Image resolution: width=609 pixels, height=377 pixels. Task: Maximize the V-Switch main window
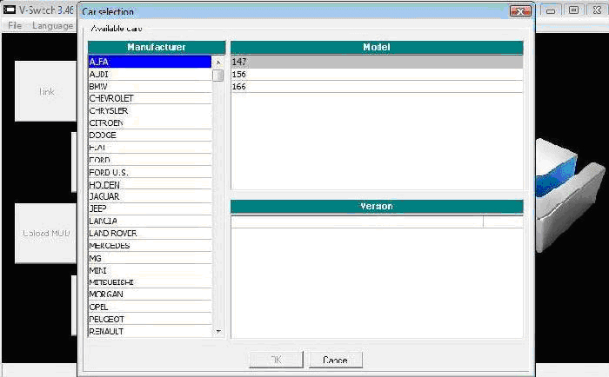click(573, 11)
